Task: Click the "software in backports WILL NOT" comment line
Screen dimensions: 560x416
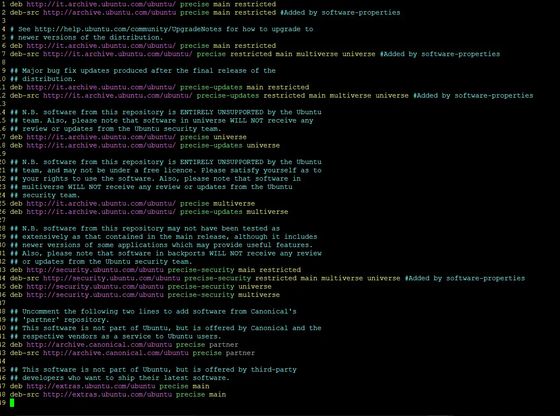Action: click(166, 253)
